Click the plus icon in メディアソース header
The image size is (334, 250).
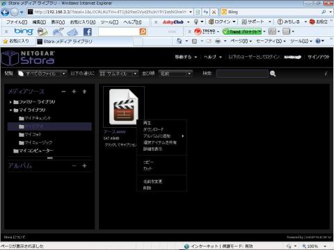click(x=74, y=92)
